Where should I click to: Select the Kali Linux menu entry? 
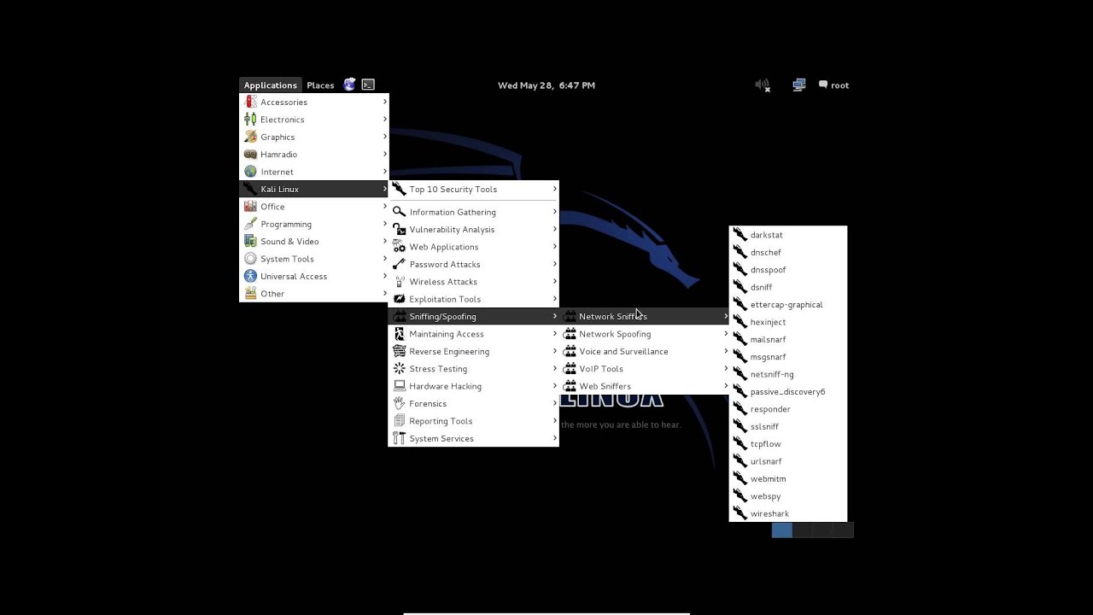(x=314, y=189)
